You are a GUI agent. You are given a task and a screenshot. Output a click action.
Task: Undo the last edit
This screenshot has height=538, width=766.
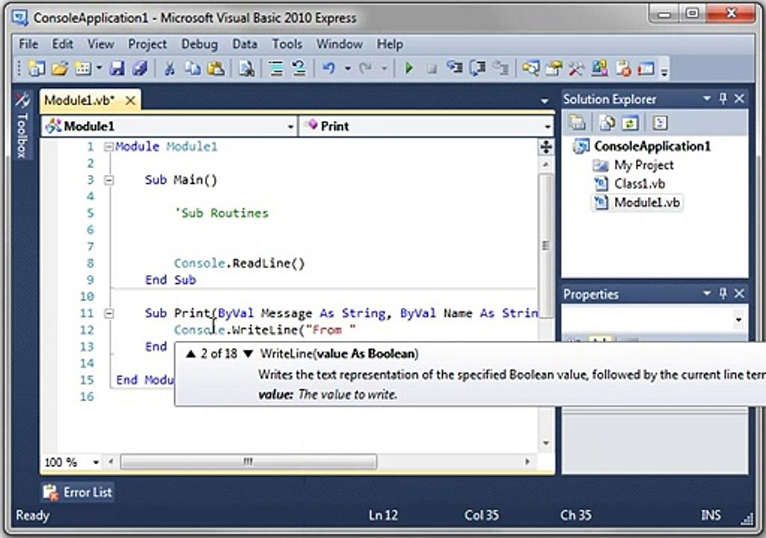pyautogui.click(x=329, y=68)
